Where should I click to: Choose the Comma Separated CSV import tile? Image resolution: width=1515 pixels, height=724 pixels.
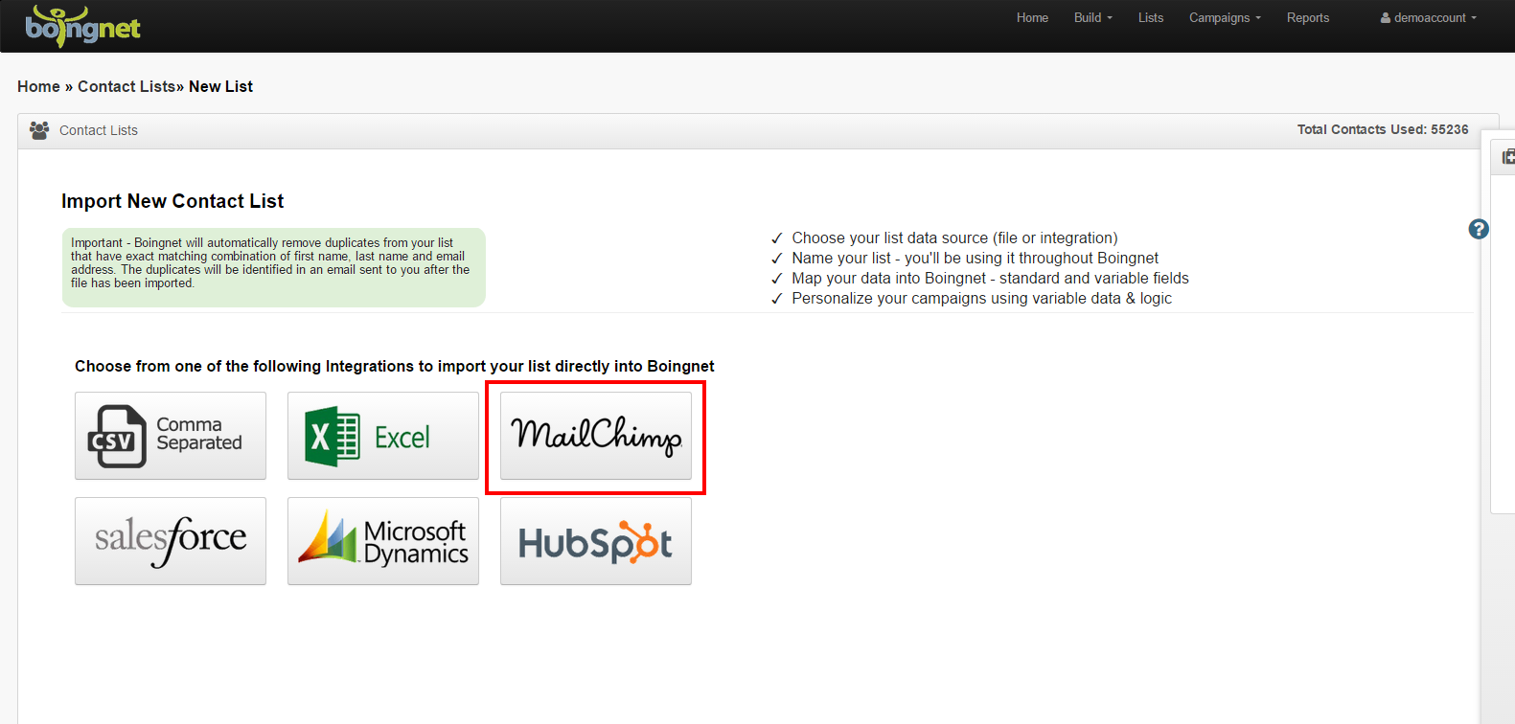coord(171,436)
